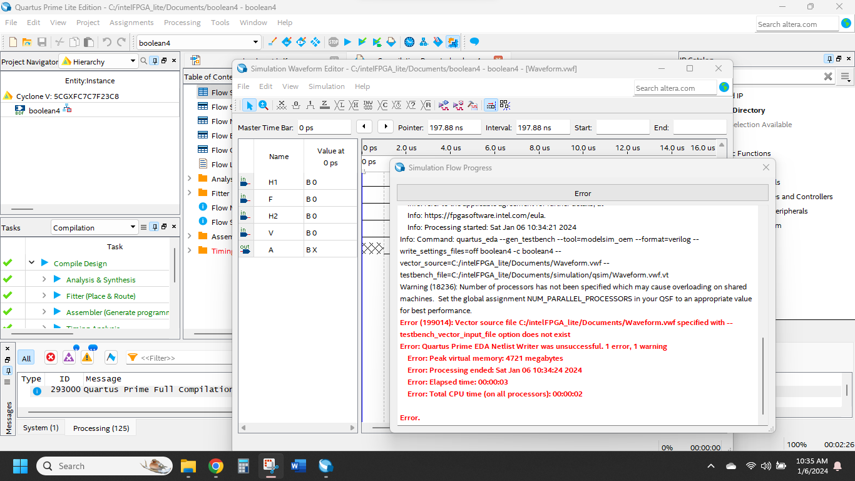Image resolution: width=855 pixels, height=481 pixels.
Task: Move master time bar to next transition
Action: (x=386, y=127)
